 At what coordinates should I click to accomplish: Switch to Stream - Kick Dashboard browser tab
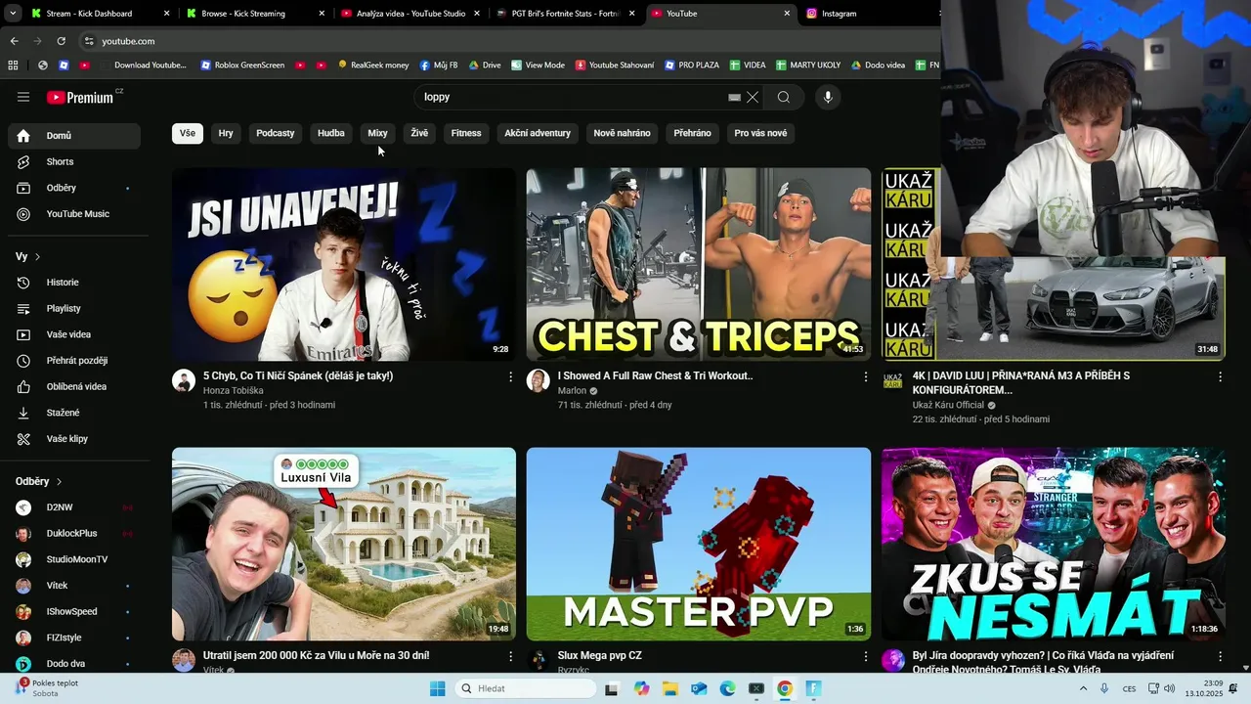coord(89,14)
